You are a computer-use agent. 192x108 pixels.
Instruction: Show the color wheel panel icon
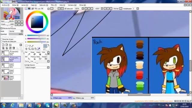[26, 9]
